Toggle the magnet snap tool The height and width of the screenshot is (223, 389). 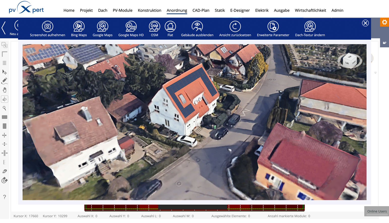[x=5, y=180]
